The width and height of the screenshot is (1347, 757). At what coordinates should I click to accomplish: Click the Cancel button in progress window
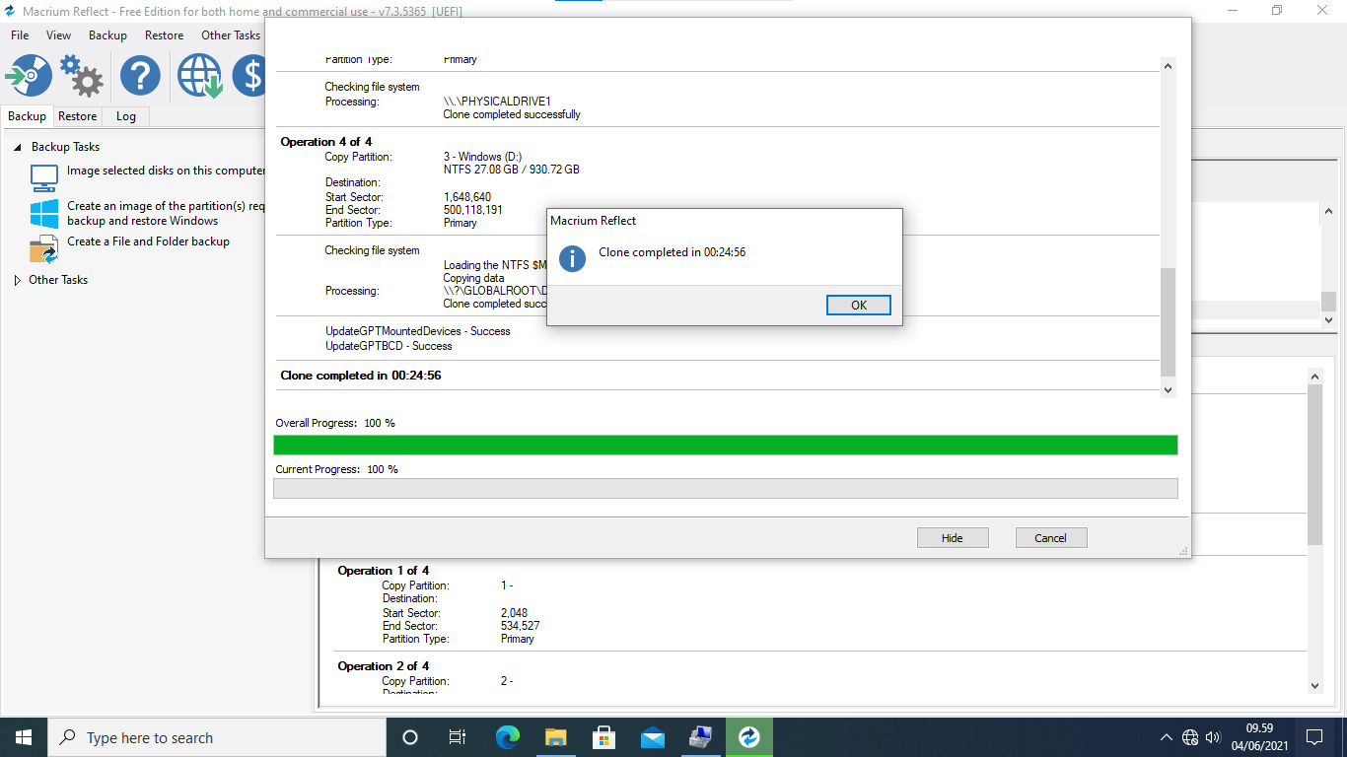pyautogui.click(x=1051, y=538)
